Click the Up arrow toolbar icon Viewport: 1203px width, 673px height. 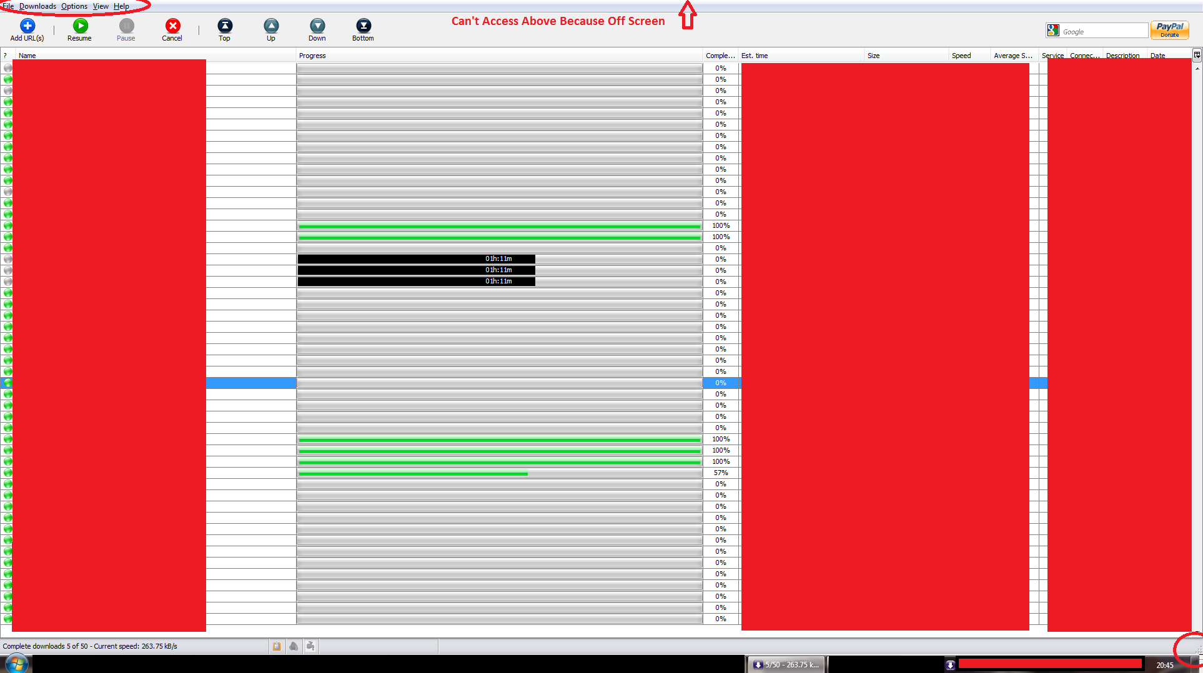pos(271,26)
